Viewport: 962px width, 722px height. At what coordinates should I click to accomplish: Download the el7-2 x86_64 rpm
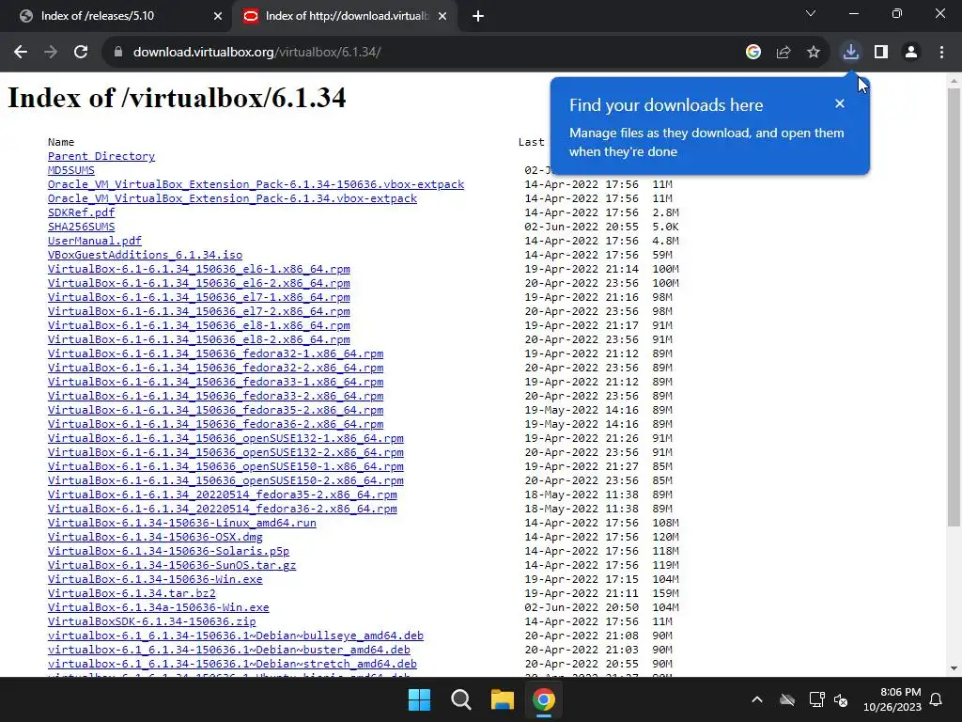(199, 311)
